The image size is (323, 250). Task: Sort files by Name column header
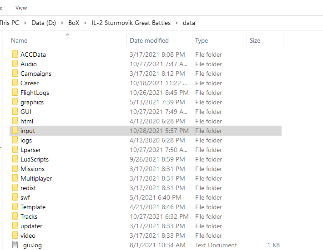click(x=19, y=40)
